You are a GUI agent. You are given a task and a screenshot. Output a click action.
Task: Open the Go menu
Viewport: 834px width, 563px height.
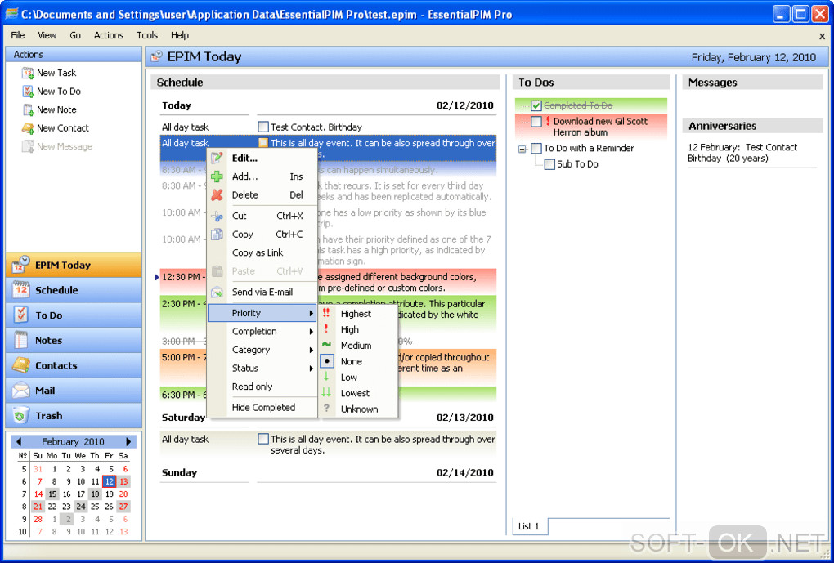click(x=75, y=35)
